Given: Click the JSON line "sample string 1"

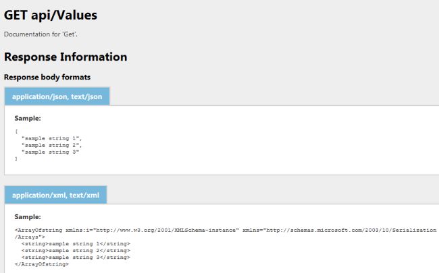Looking at the screenshot, I should click(x=52, y=138).
